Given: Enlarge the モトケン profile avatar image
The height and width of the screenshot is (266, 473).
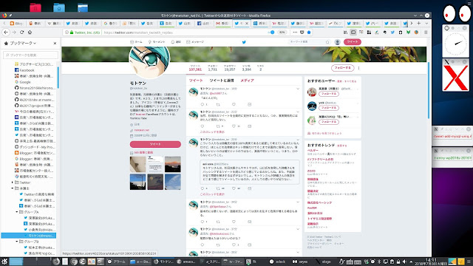Looking at the screenshot, I should [x=149, y=59].
